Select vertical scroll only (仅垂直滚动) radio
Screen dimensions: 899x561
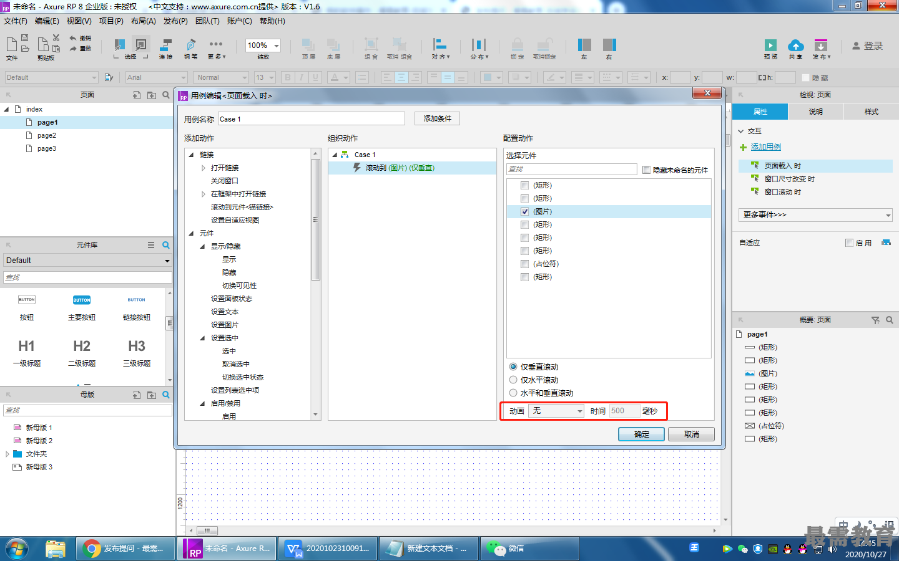(513, 367)
